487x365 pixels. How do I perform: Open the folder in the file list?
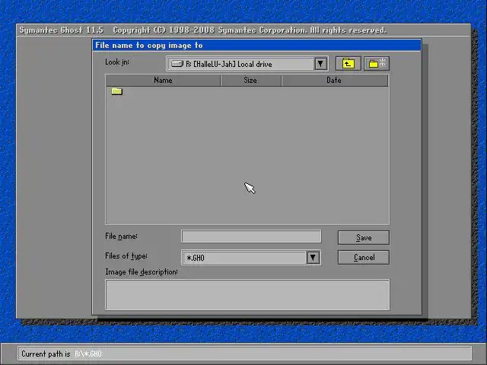click(x=116, y=91)
